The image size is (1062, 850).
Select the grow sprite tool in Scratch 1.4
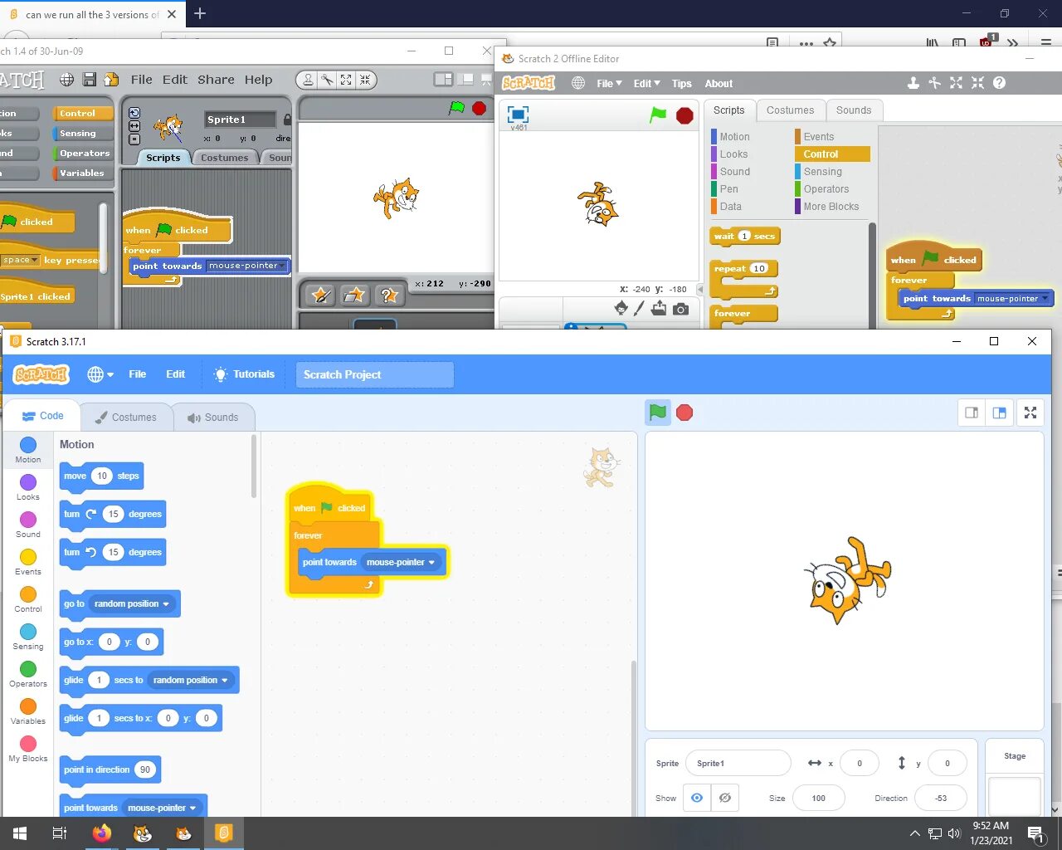click(x=346, y=80)
